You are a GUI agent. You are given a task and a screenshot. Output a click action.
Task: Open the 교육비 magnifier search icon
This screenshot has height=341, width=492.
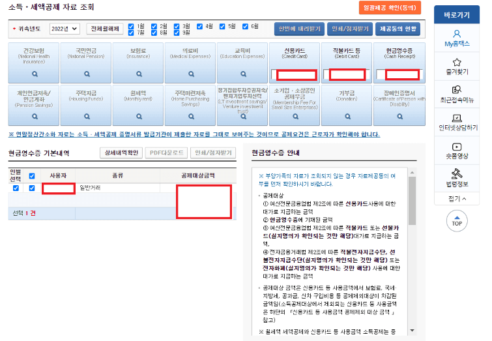click(243, 74)
